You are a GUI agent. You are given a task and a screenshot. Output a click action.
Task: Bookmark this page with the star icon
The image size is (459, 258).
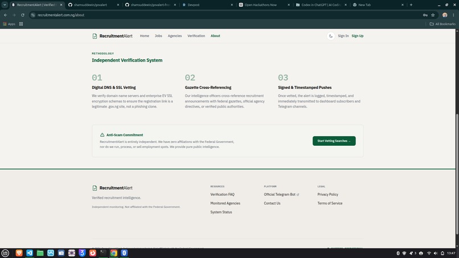pos(433,15)
